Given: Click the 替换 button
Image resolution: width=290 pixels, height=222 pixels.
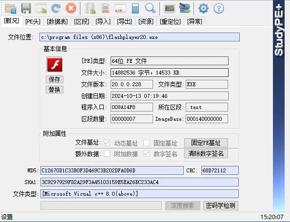Looking at the screenshot, I should pos(55,90).
